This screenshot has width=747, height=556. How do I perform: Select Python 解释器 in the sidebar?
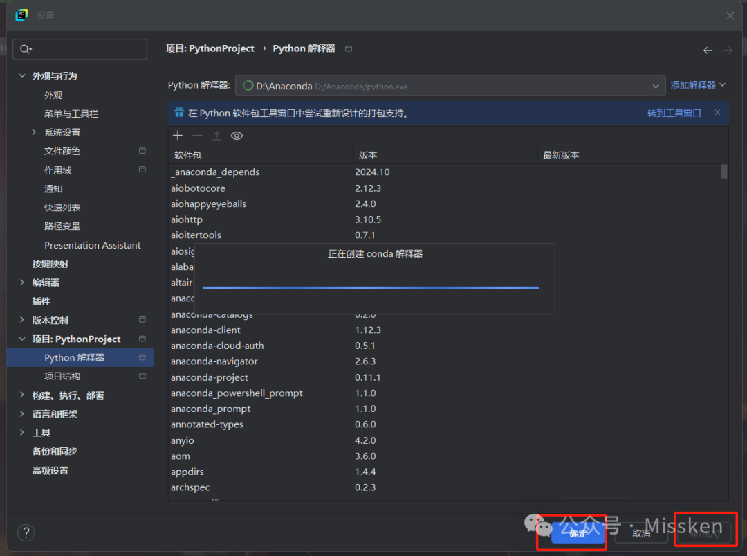point(80,358)
